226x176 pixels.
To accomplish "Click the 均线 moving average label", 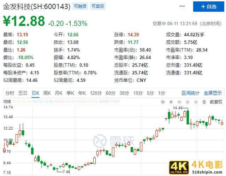I will point(7,101).
